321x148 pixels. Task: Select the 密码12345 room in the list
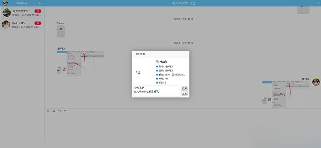[22, 25]
